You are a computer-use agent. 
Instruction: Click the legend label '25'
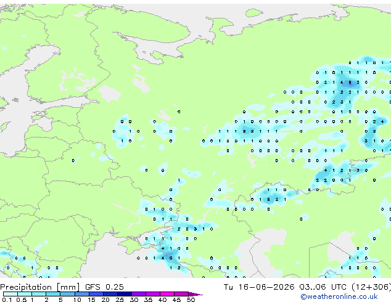(x=120, y=300)
